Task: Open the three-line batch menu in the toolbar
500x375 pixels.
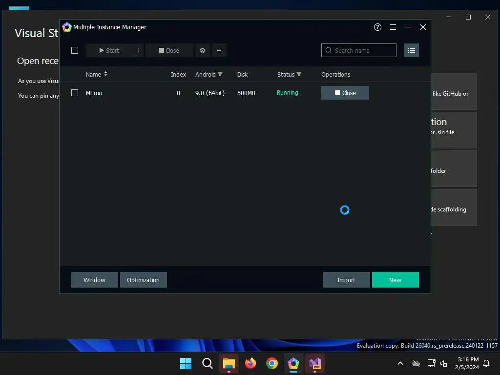Action: tap(219, 50)
